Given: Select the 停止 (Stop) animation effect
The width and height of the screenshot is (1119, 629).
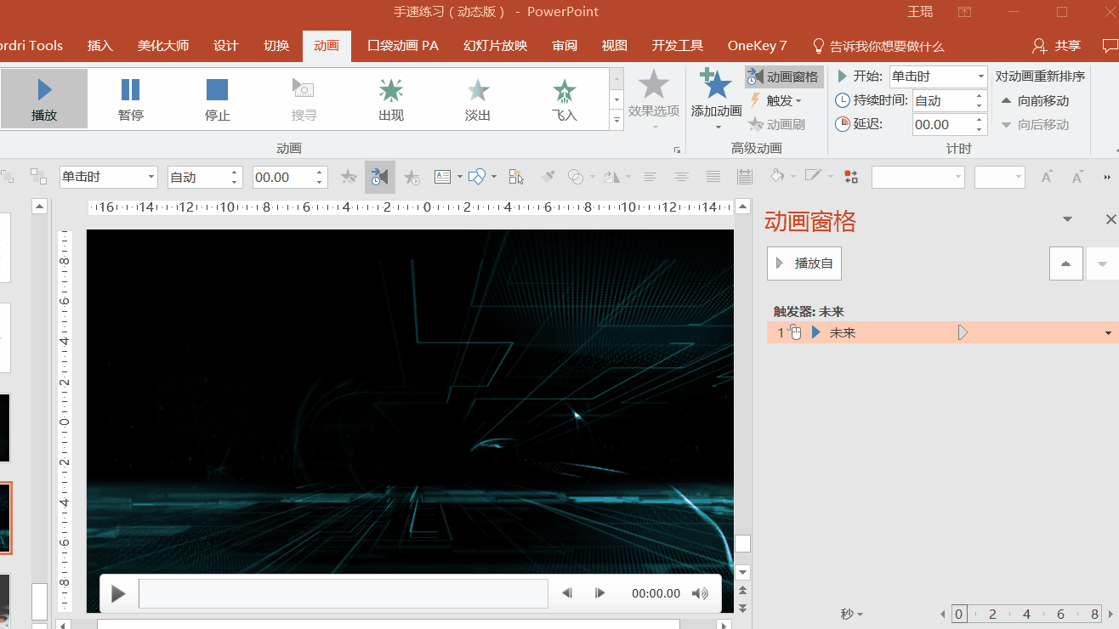Looking at the screenshot, I should [218, 99].
